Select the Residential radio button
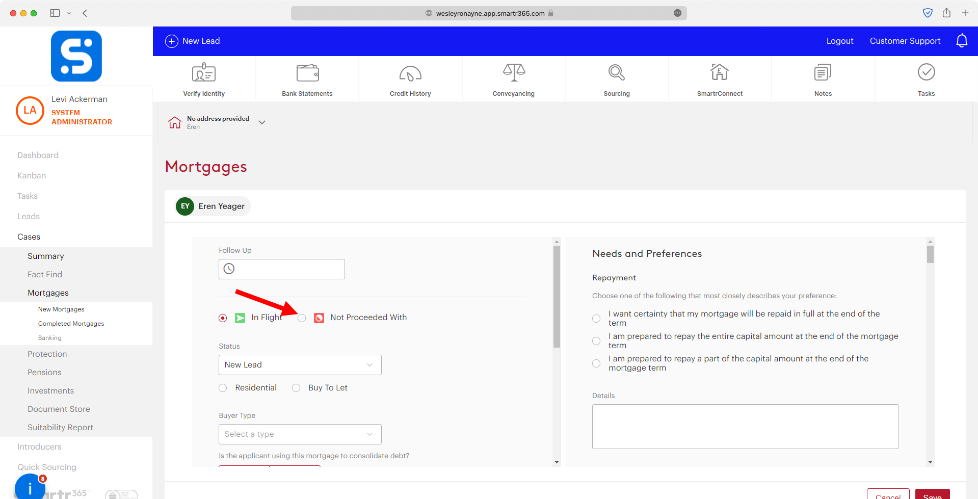Screen dimensions: 978x499 223,388
